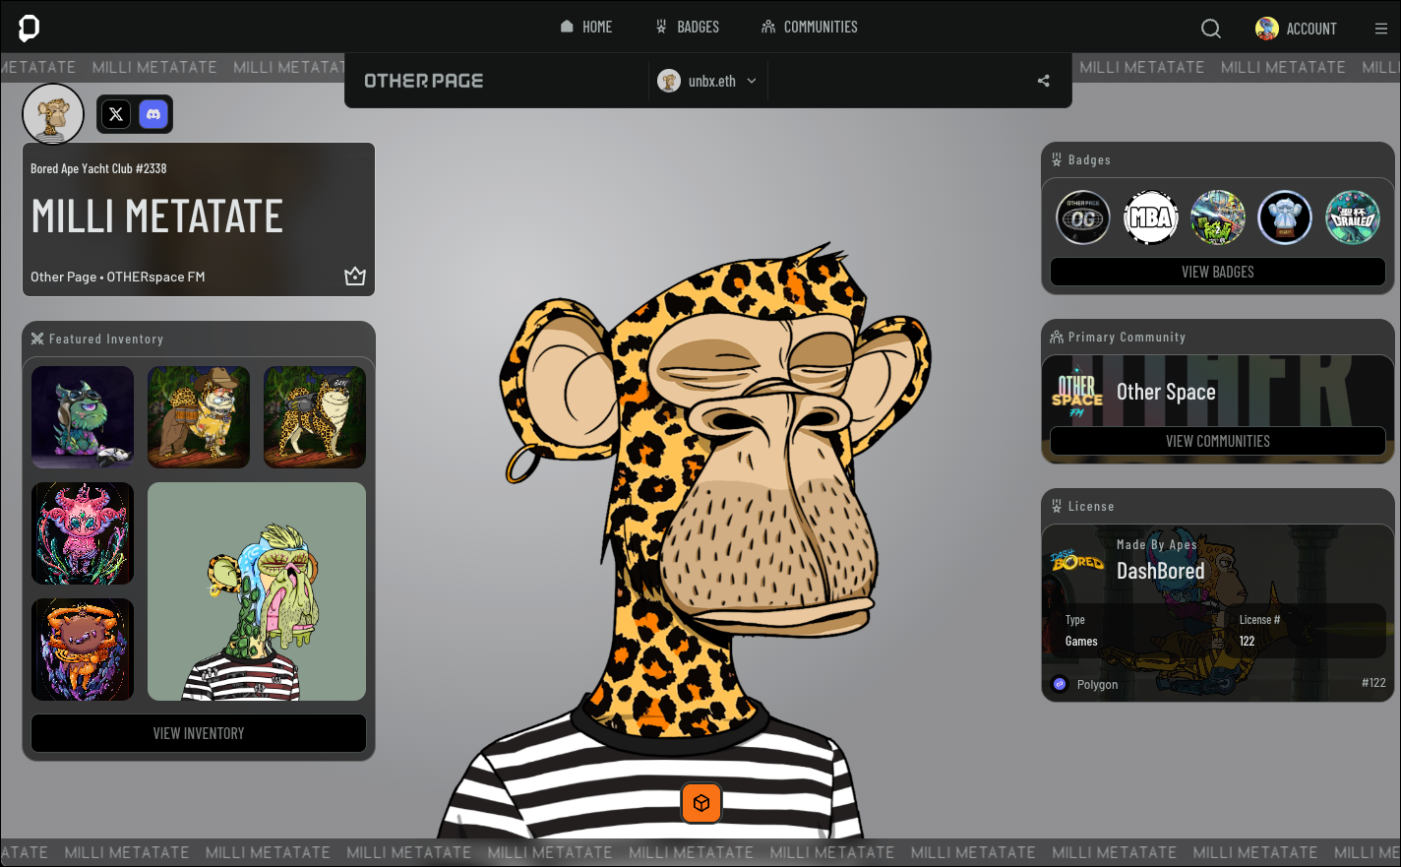
Task: Open the pink creature inventory thumbnail
Action: [83, 533]
